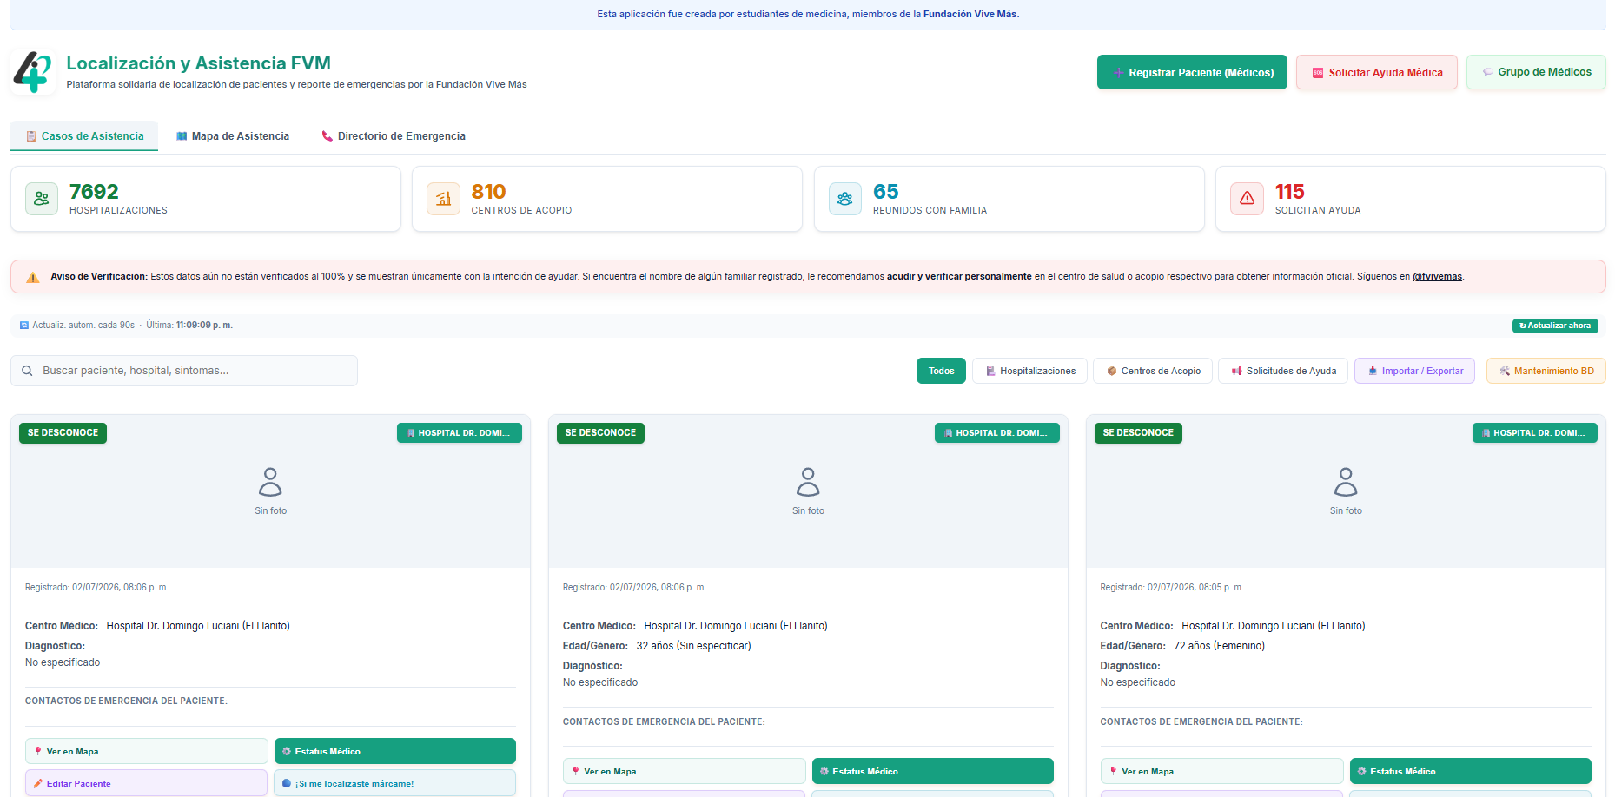1615x797 pixels.
Task: Click Ver en Mapa in 32 años card
Action: [x=685, y=771]
